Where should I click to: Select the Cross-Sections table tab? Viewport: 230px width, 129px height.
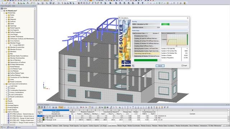point(112,126)
